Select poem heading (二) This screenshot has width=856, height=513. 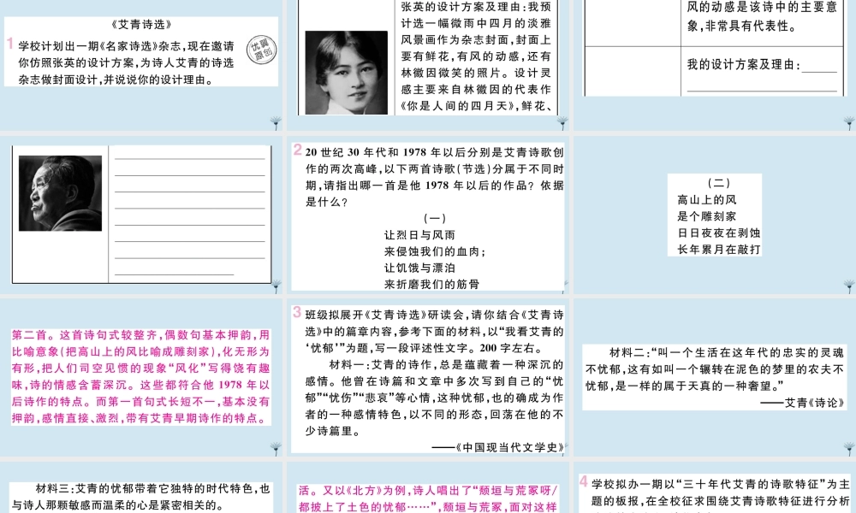(718, 183)
